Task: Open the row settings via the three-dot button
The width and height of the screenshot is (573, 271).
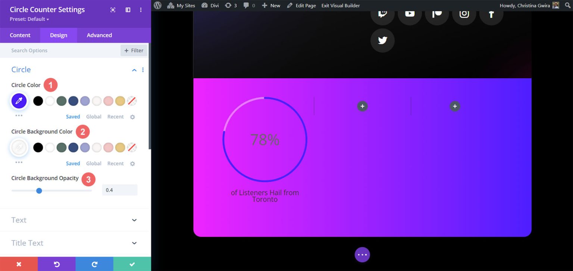Action: coord(362,255)
